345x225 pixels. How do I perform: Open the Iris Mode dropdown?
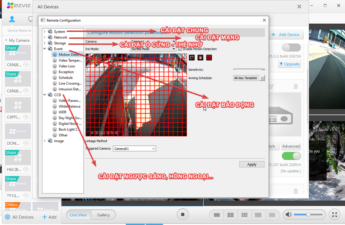pos(153,49)
